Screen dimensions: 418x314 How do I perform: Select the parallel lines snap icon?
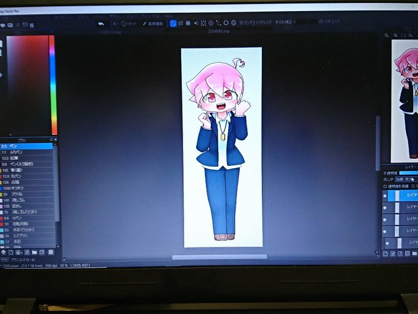(x=181, y=23)
